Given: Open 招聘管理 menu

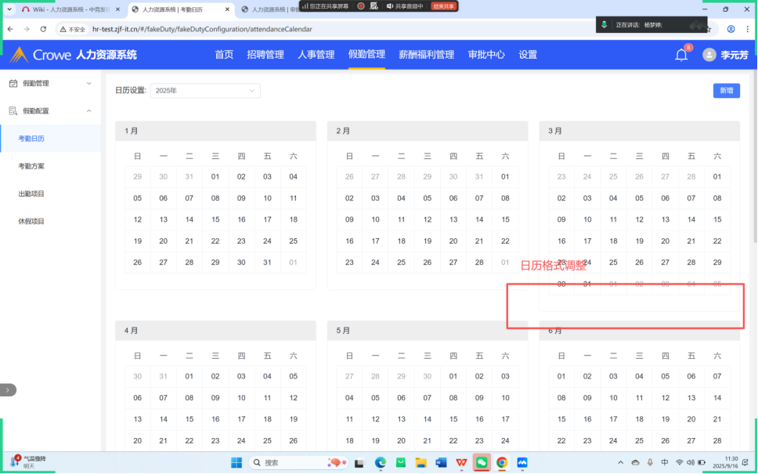Looking at the screenshot, I should click(265, 55).
